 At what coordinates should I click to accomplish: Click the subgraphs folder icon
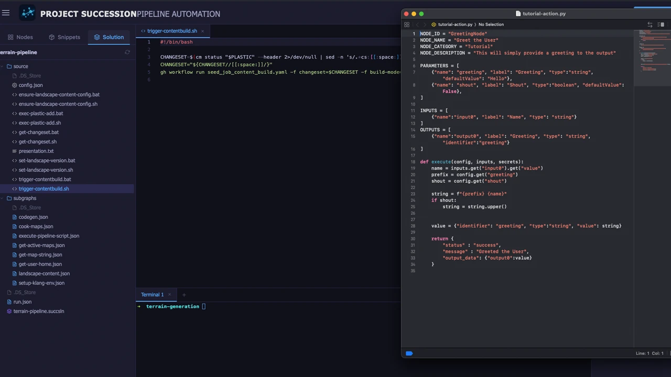[x=9, y=198]
